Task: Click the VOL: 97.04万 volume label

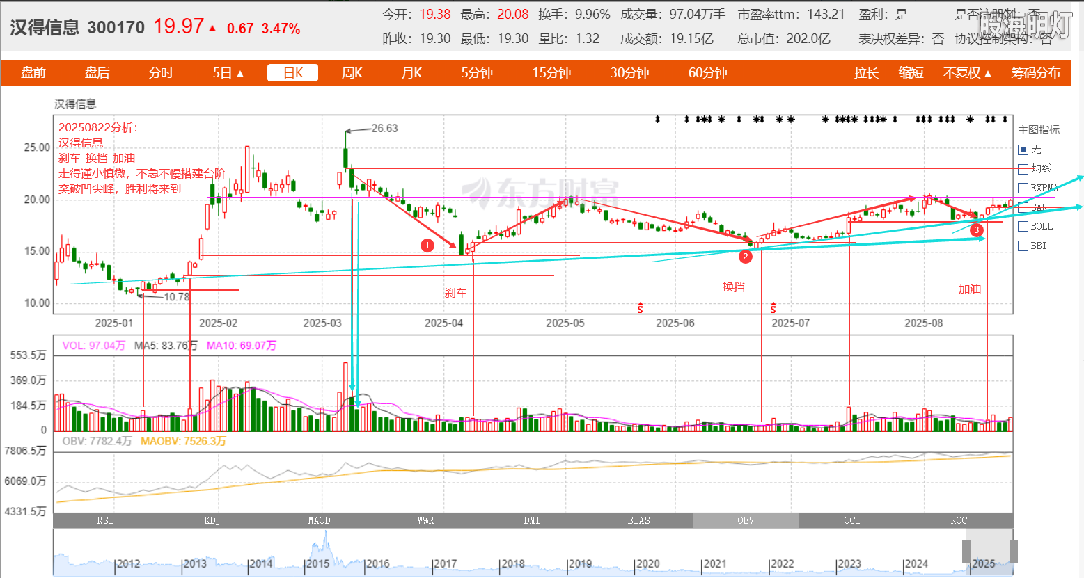Action: pos(94,346)
